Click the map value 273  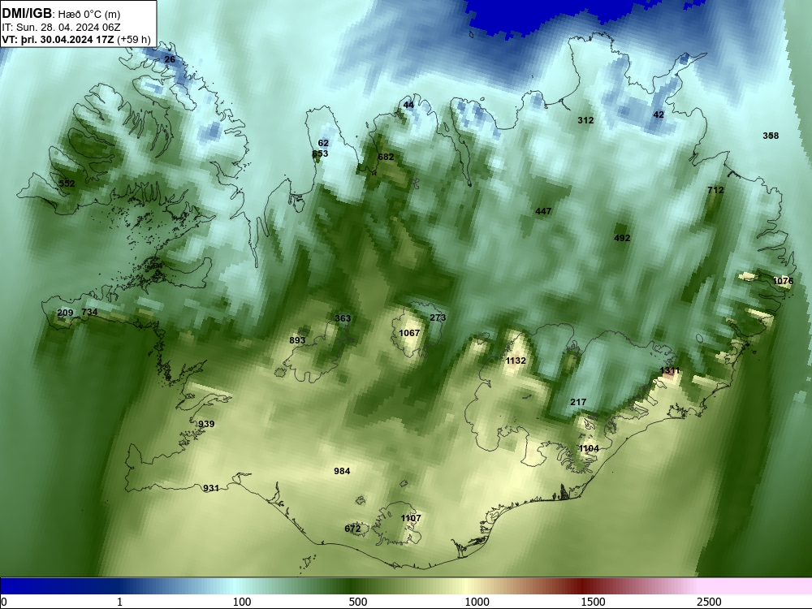pos(438,317)
